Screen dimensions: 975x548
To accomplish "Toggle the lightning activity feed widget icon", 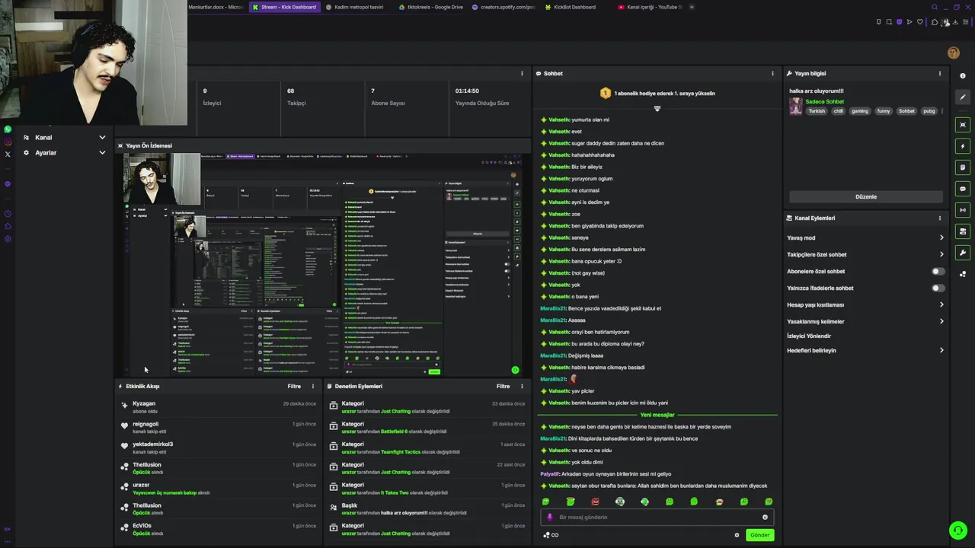I will tap(963, 146).
